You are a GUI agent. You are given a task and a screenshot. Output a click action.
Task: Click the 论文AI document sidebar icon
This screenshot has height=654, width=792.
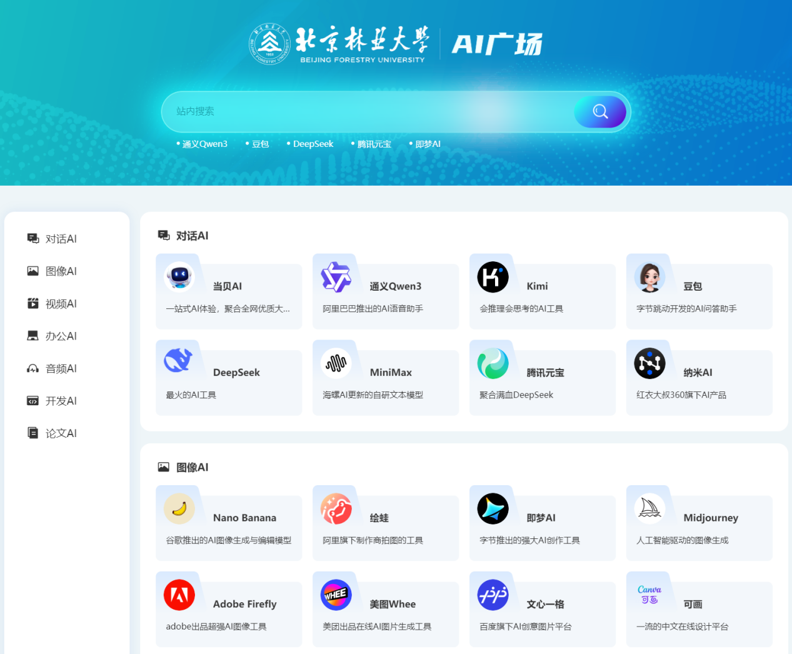(33, 433)
